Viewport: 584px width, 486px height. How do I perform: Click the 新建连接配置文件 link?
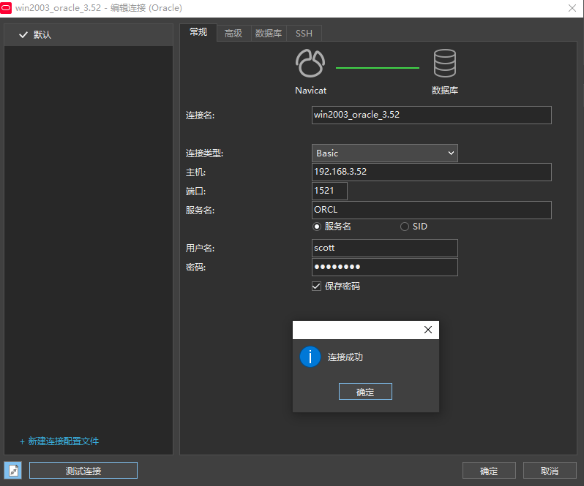(x=59, y=441)
